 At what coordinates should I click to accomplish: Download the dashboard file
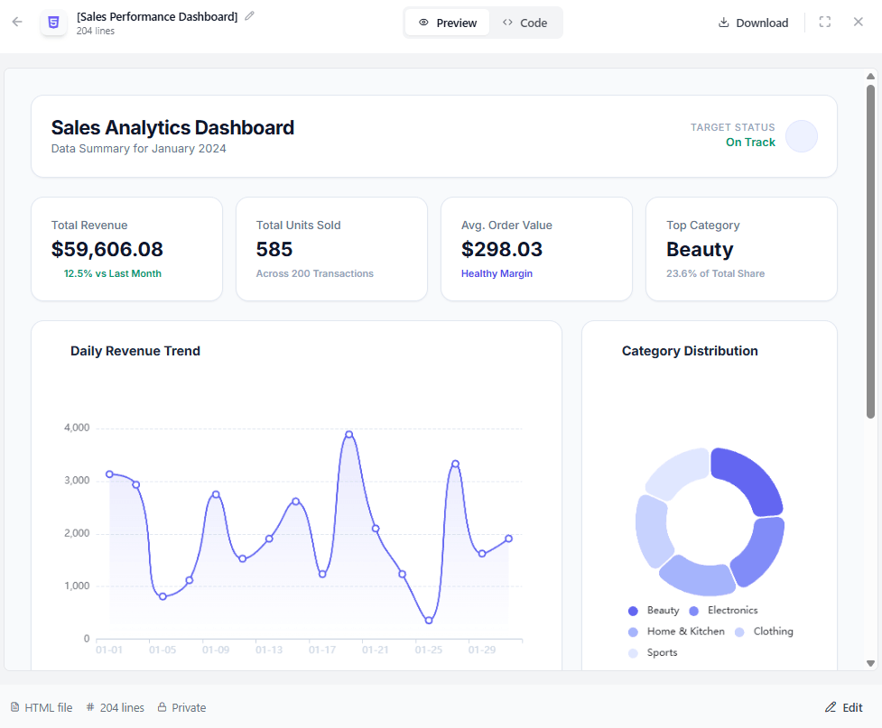point(753,23)
